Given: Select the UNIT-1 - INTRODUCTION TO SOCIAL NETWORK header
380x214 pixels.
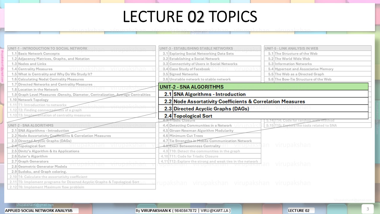Looking at the screenshot, I should pyautogui.click(x=81, y=48).
